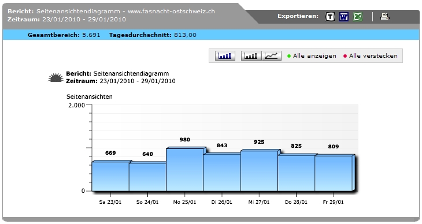Hide all series with Alle verstecken
The width and height of the screenshot is (422, 224).
point(373,56)
